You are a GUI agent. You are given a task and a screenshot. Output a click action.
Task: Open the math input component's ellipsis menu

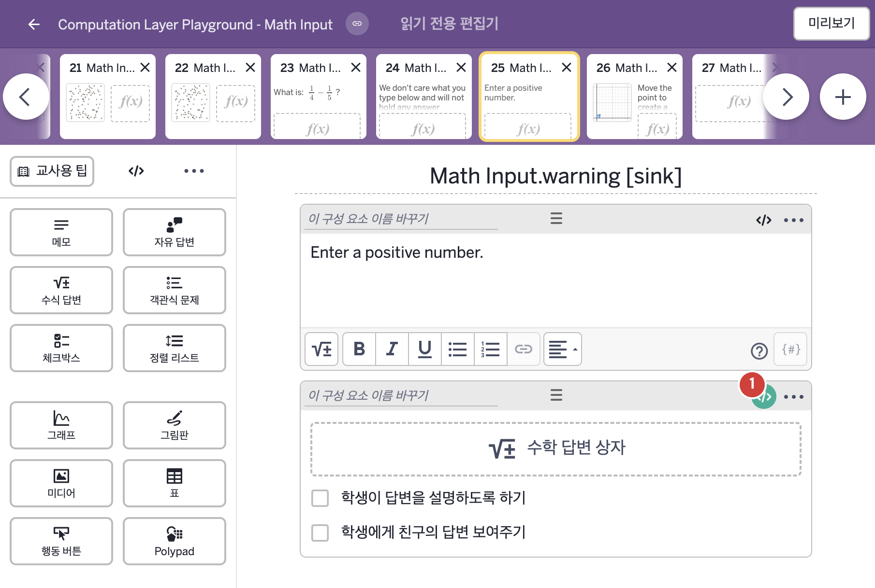tap(794, 397)
